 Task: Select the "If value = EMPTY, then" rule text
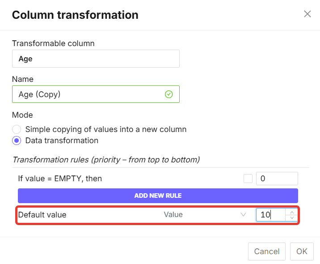pos(60,179)
